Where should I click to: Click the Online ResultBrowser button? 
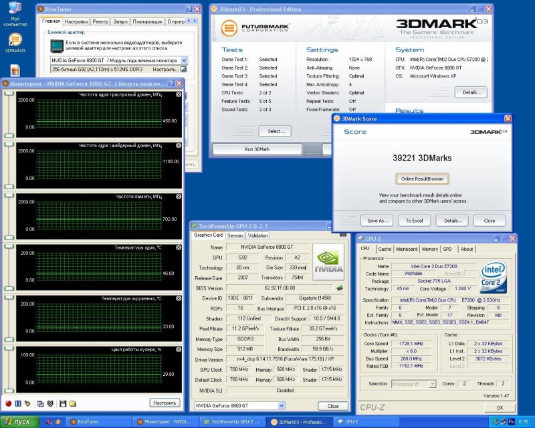point(423,179)
